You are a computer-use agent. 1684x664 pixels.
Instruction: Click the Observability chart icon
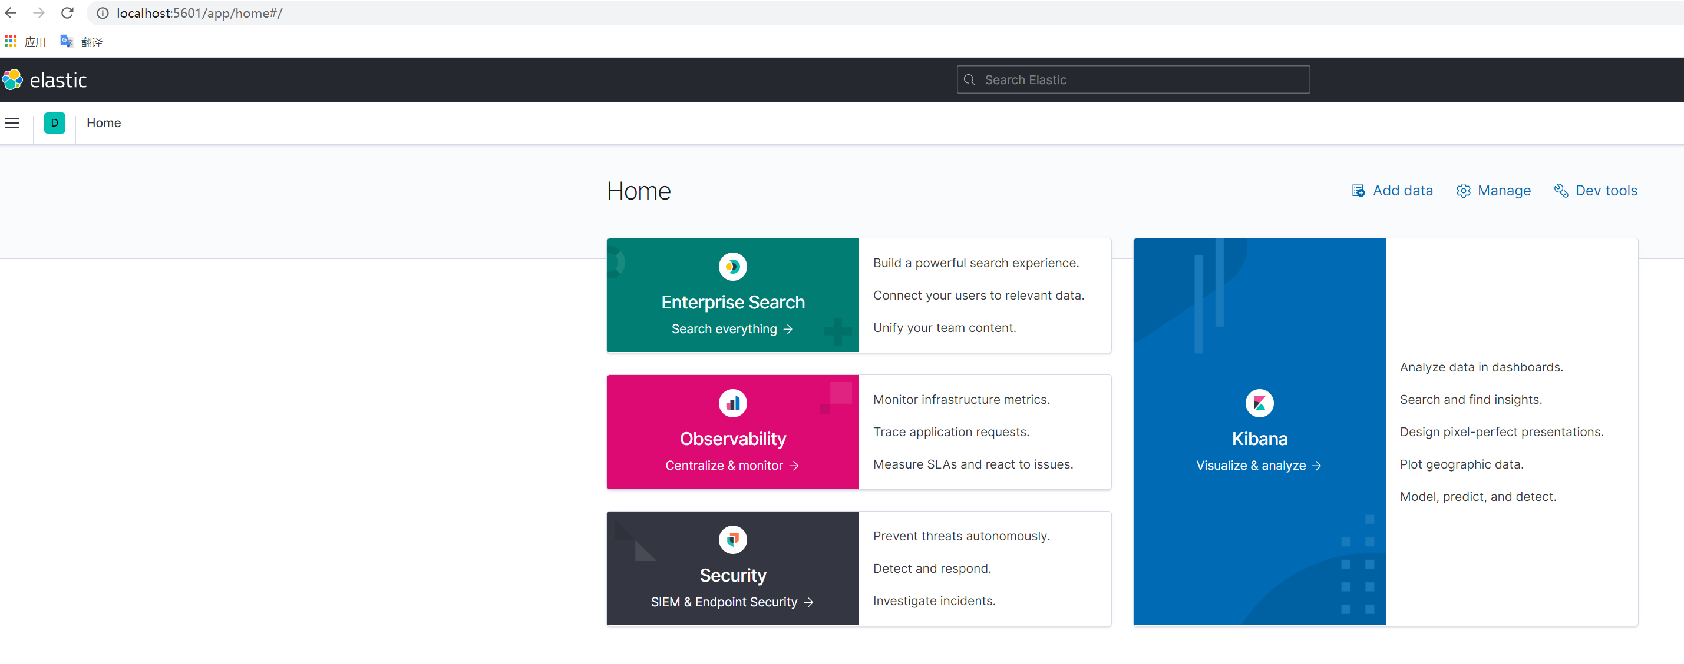click(x=732, y=403)
